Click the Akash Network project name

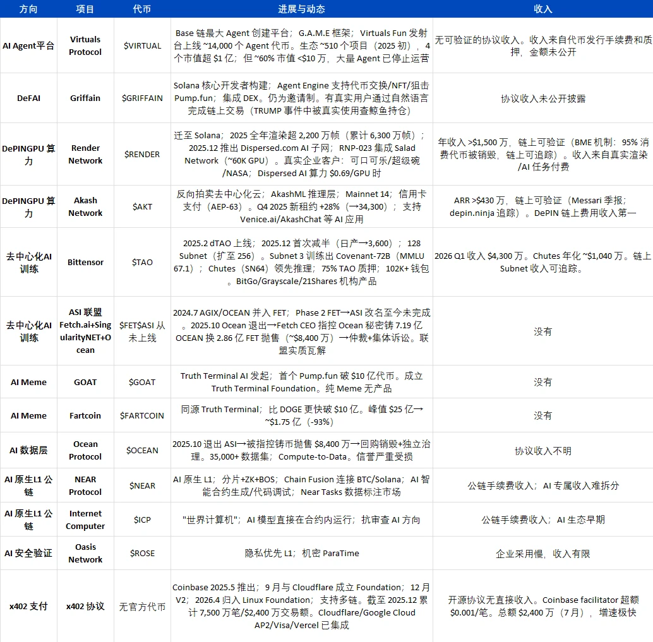[x=85, y=206]
